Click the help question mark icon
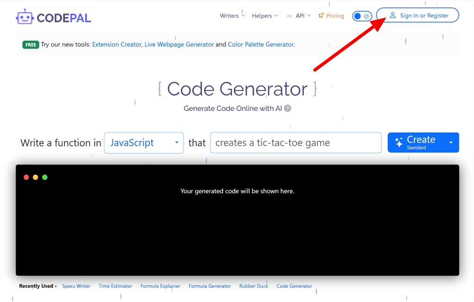Image resolution: width=474 pixels, height=302 pixels. (288, 109)
